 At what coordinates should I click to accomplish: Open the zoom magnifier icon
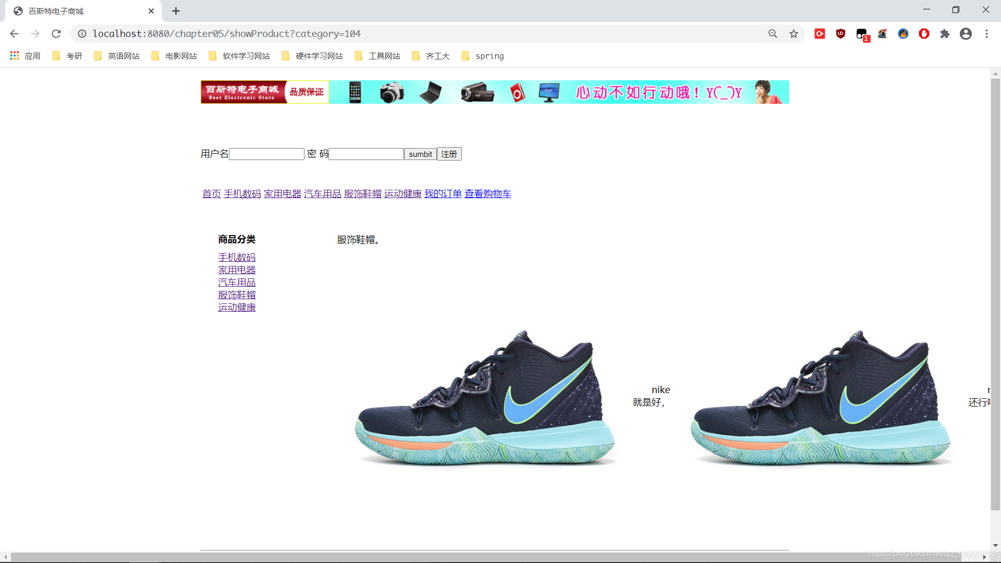[773, 34]
